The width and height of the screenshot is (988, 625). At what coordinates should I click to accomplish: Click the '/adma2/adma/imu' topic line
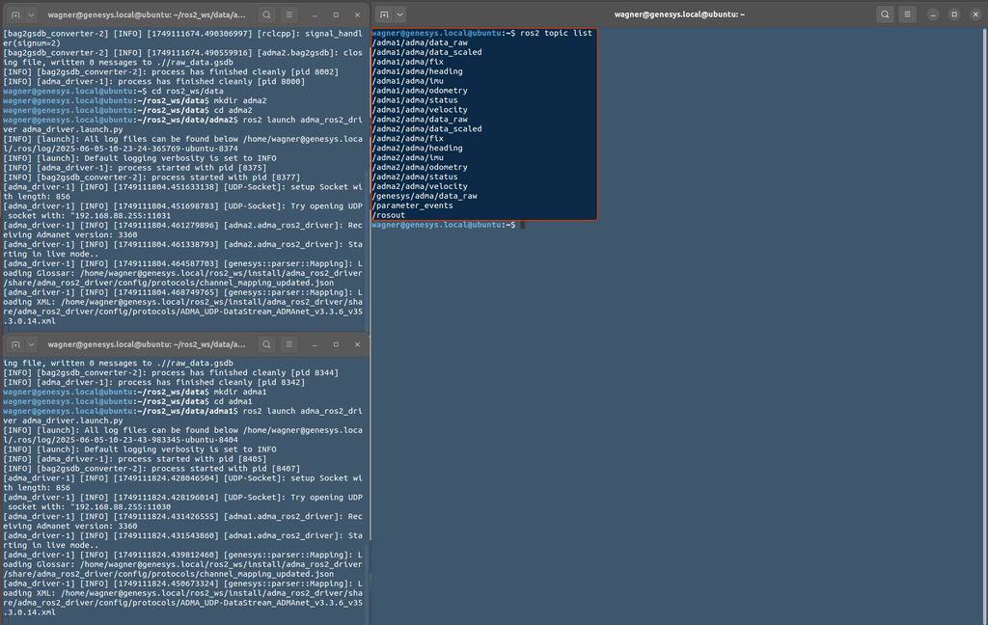(408, 157)
